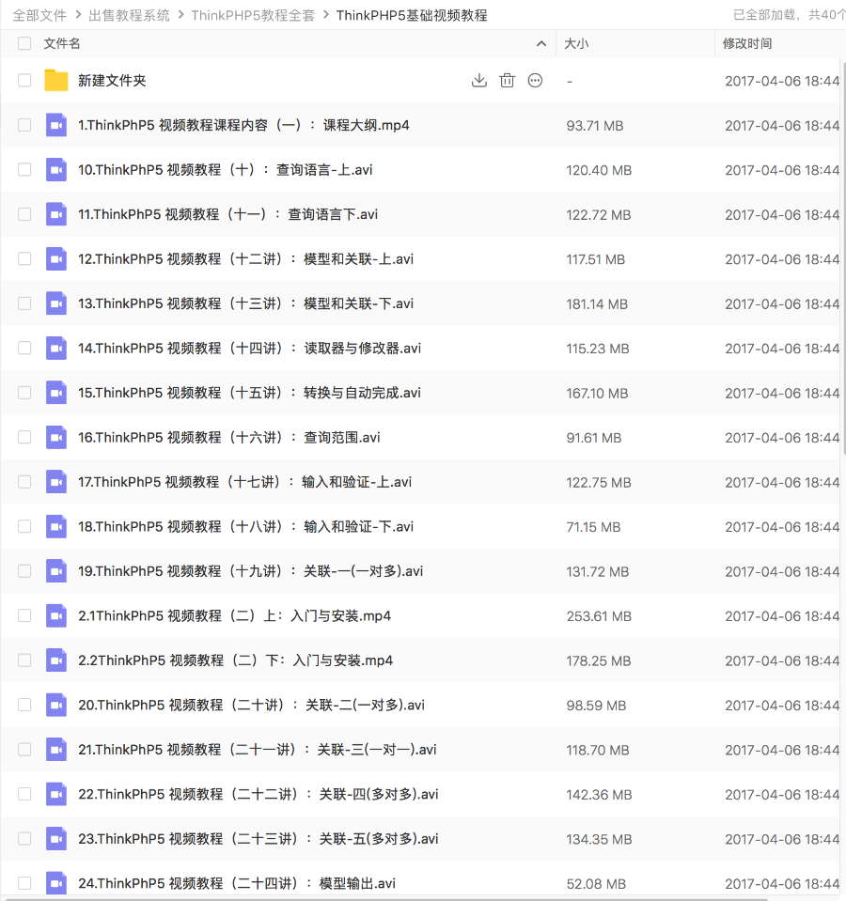The image size is (846, 901).
Task: Check the box for 22.ThinkPhP5 关联-四(多对多).avi
Action: coord(24,794)
